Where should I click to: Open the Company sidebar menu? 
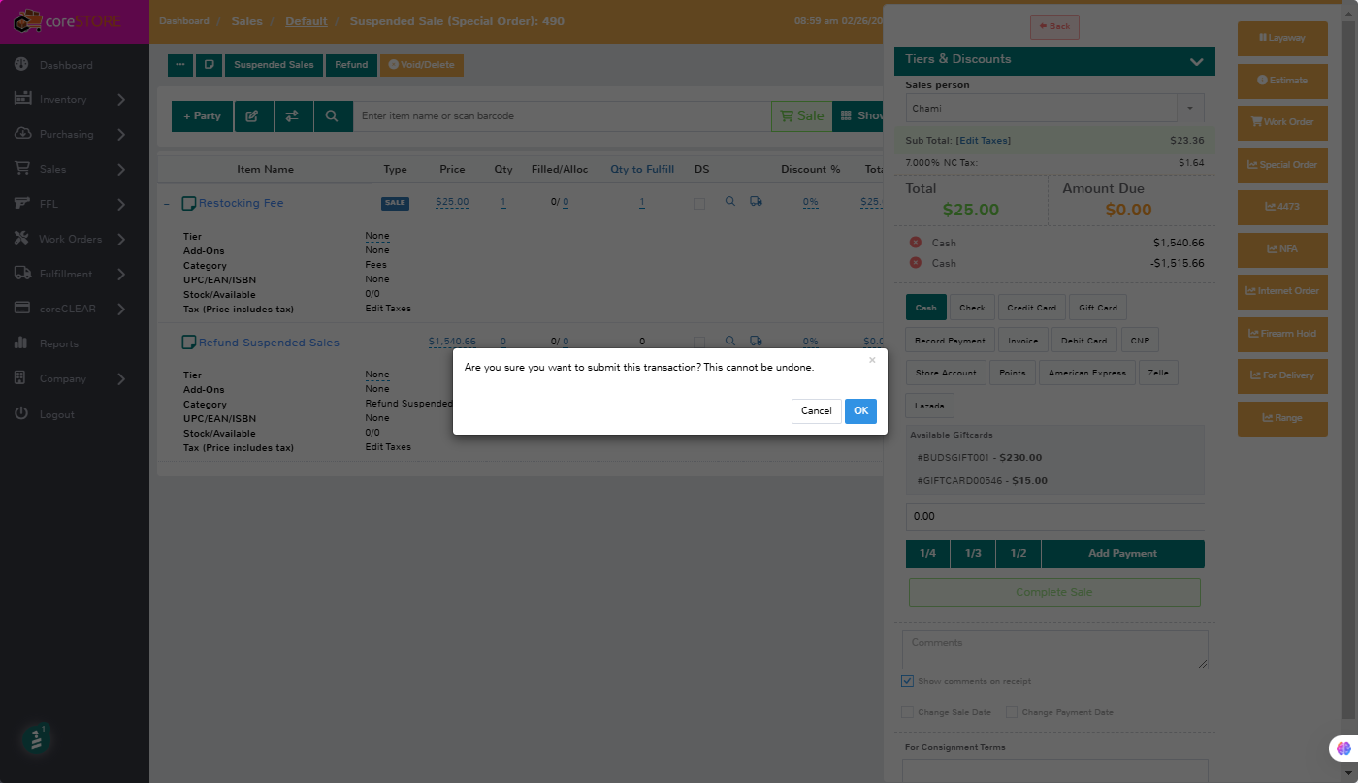[63, 378]
